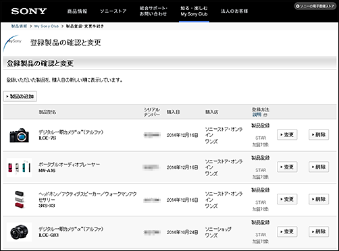Viewport: 339px width, 251px height.
Task: Open the 商品情報 menu
Action: pyautogui.click(x=77, y=11)
